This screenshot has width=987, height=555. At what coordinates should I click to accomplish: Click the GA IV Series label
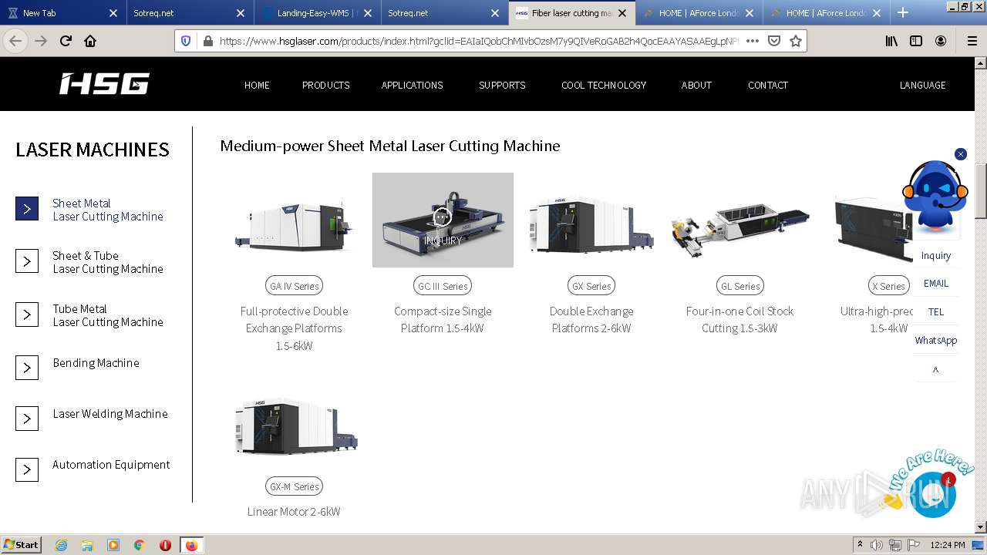[x=294, y=286]
